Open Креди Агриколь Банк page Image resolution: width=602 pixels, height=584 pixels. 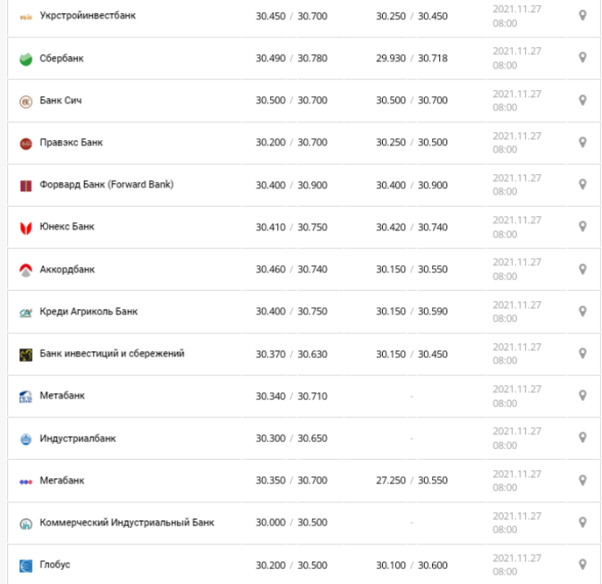[x=89, y=311]
